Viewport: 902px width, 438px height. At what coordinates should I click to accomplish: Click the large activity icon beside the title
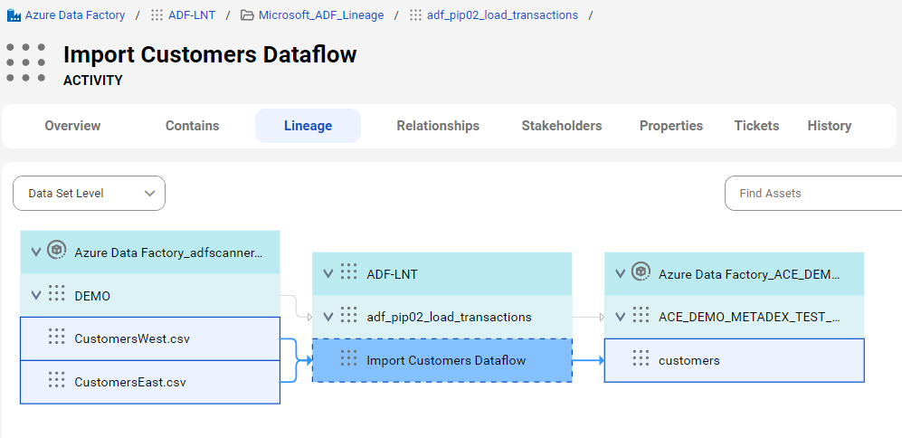(x=26, y=62)
